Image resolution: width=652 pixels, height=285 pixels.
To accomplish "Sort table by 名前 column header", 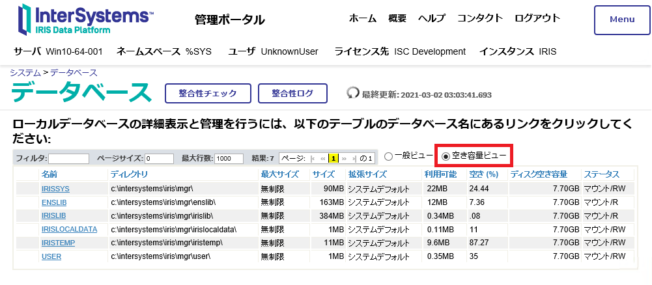I will pos(50,174).
